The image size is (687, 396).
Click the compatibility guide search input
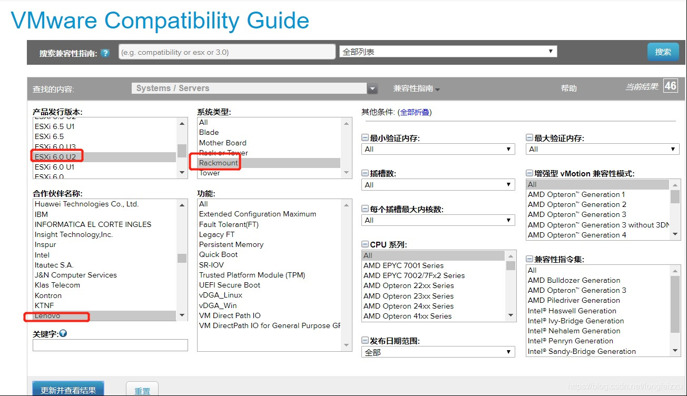[227, 52]
